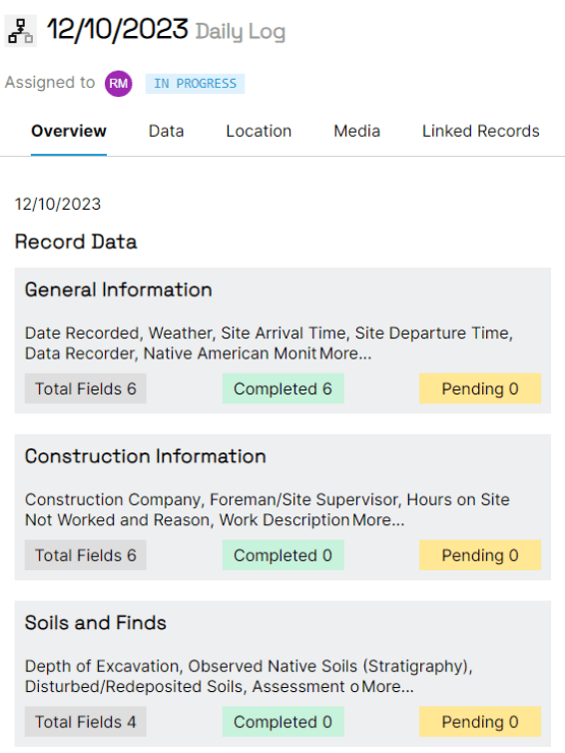
Task: Open the General Information section heading
Action: point(118,290)
